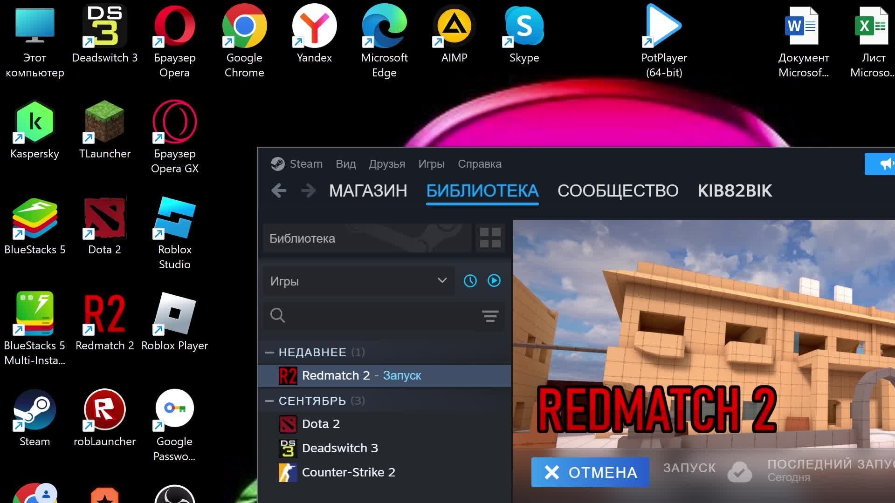Click the cloud sync status icon

(x=740, y=472)
